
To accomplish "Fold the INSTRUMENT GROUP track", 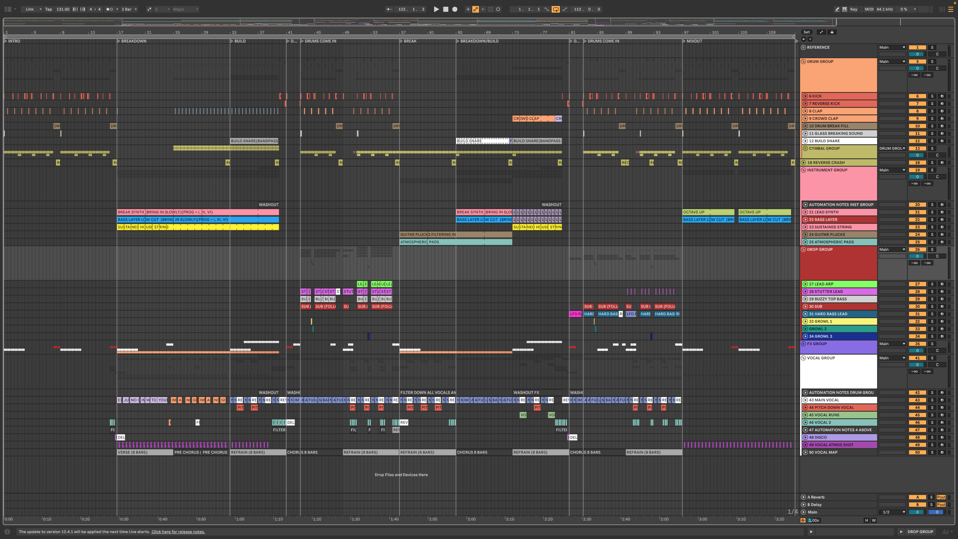I will tap(803, 170).
